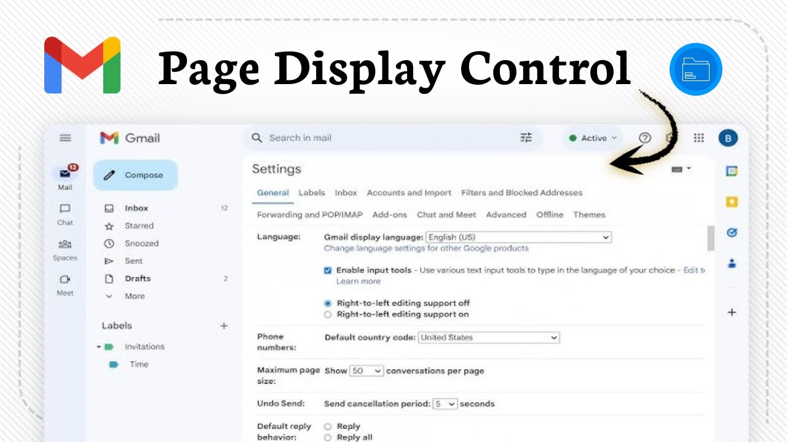Get add-ons plus icon
The height and width of the screenshot is (442, 787).
tap(732, 312)
